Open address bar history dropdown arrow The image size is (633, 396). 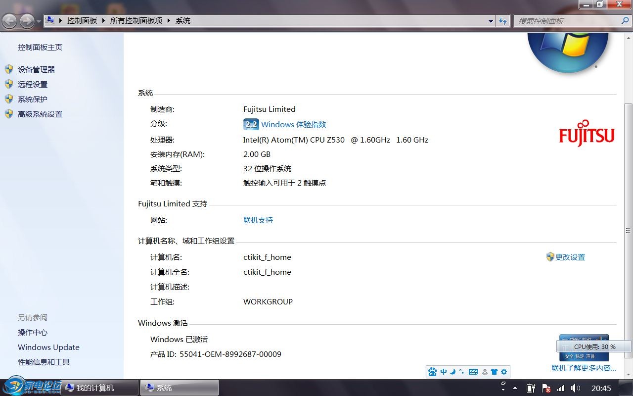tap(491, 21)
